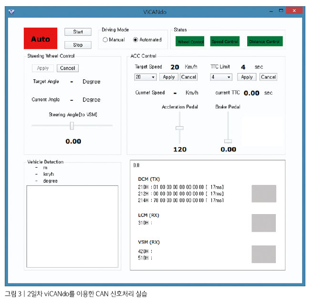Screen dimensions: 313x303
Task: Apply the steering wheel target angle
Action: tap(43, 68)
